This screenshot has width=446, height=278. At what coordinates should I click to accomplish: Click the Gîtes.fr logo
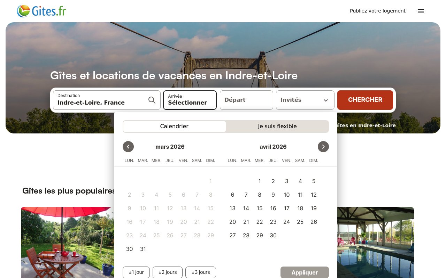tap(41, 11)
